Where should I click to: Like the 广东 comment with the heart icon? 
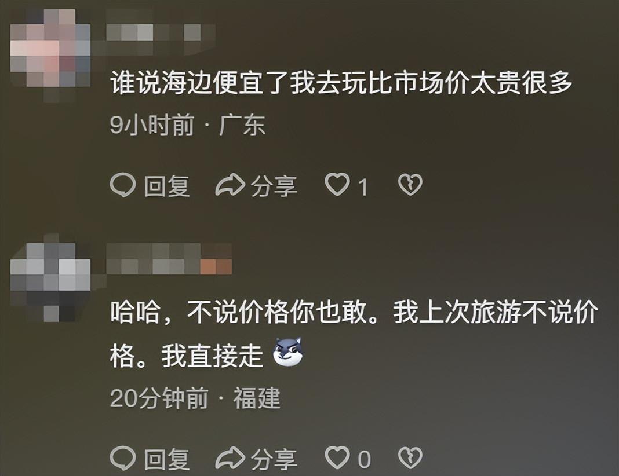pyautogui.click(x=337, y=185)
